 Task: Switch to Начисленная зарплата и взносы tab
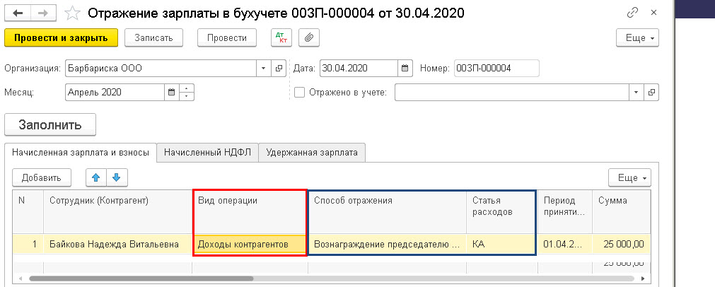80,153
